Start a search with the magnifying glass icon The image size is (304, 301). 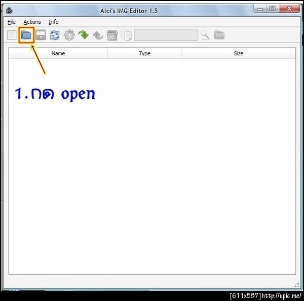click(205, 35)
